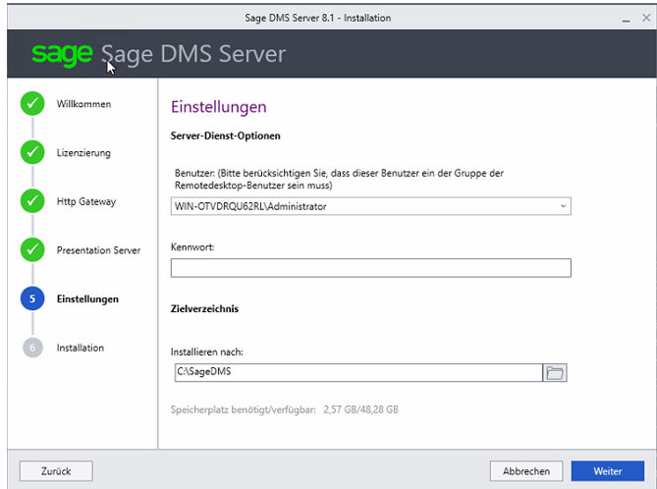Select the Einstellungen step label
Screen dimensions: 657x489
tap(87, 299)
